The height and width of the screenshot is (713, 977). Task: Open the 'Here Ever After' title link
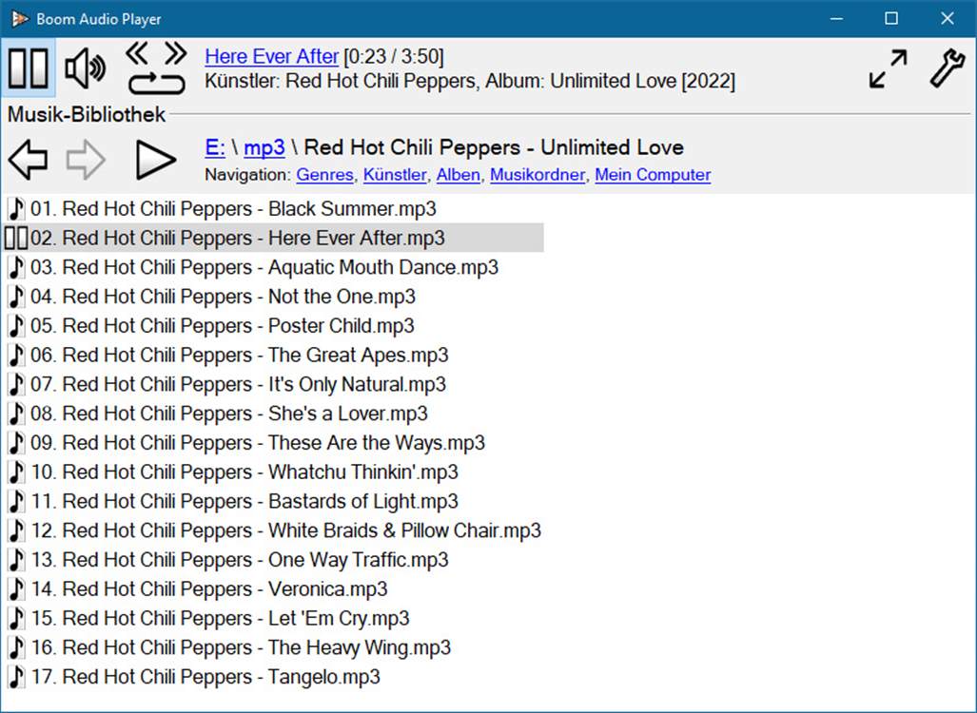pos(272,57)
